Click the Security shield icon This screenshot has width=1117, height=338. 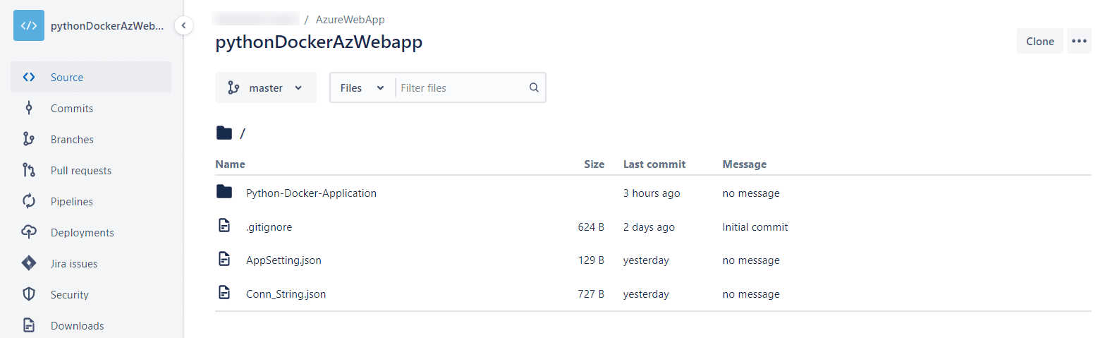pos(29,294)
